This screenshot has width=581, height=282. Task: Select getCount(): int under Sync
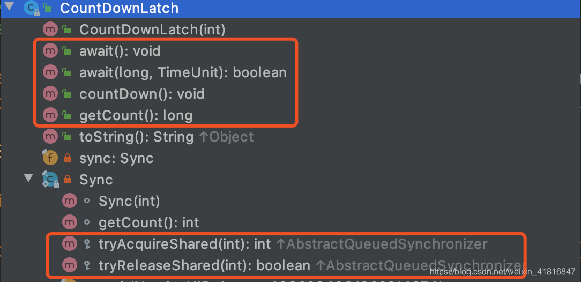[x=149, y=222]
